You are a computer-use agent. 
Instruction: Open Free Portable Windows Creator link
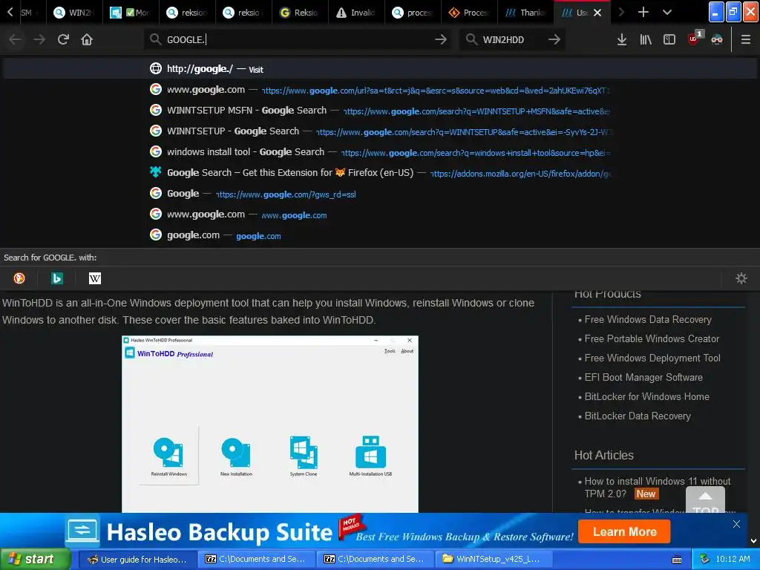coord(652,338)
